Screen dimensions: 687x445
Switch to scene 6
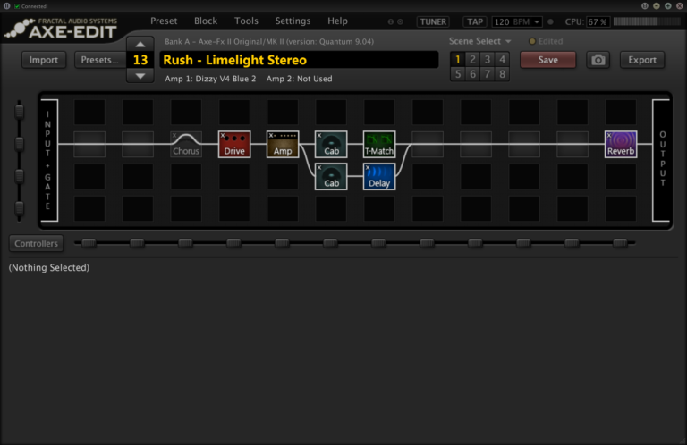point(472,74)
